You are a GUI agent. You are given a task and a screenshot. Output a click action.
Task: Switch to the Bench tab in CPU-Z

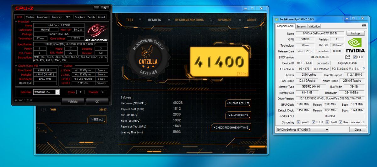(91, 17)
